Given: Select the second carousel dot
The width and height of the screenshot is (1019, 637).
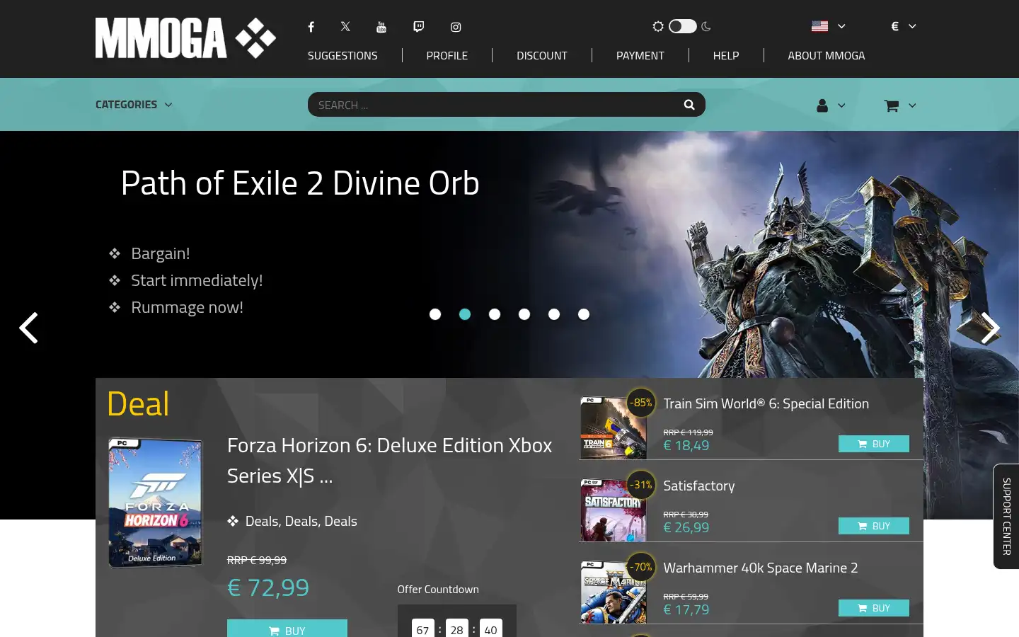Looking at the screenshot, I should [465, 314].
